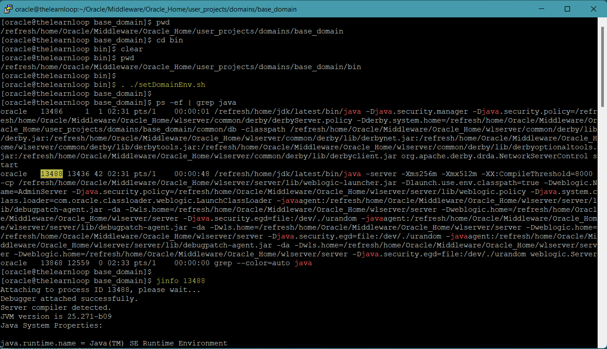Click PID 13486 in process list
The height and width of the screenshot is (349, 607).
(x=52, y=111)
